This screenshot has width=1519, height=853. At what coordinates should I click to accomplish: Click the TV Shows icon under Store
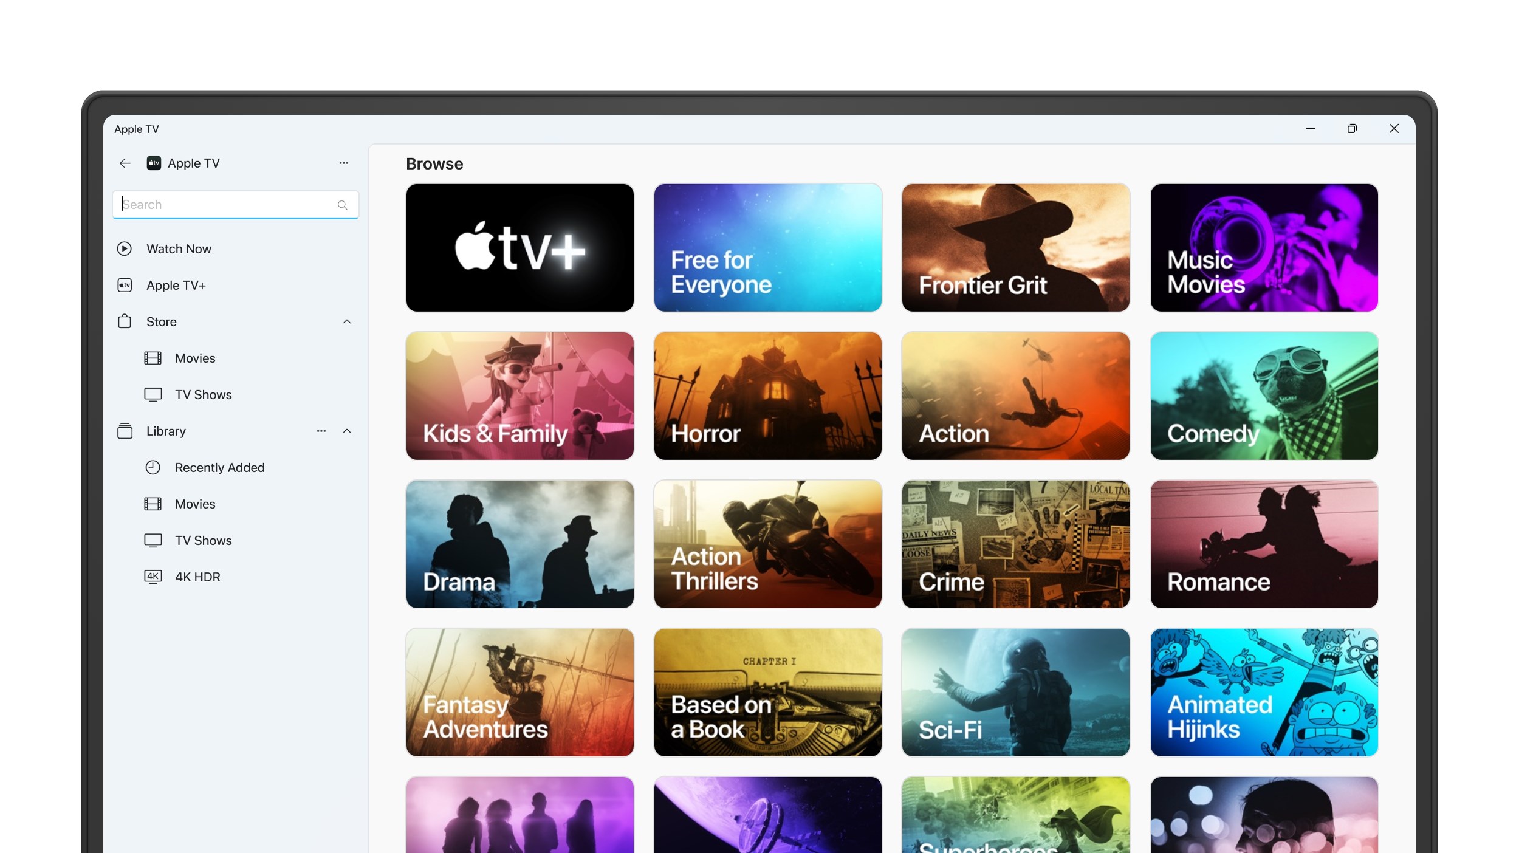click(153, 394)
